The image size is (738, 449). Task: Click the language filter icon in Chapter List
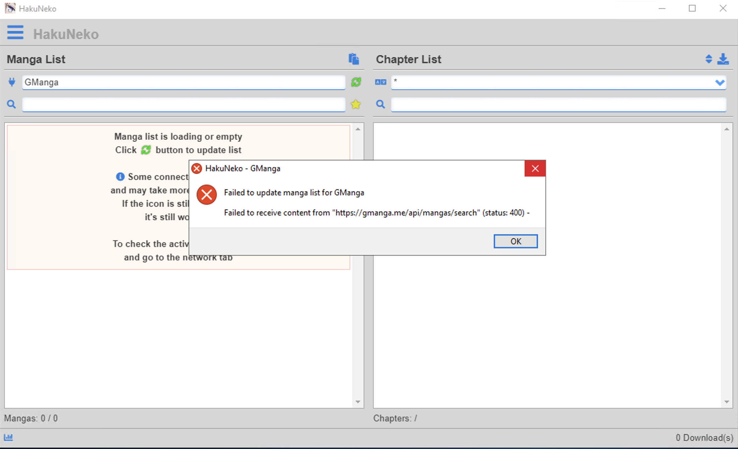[381, 82]
